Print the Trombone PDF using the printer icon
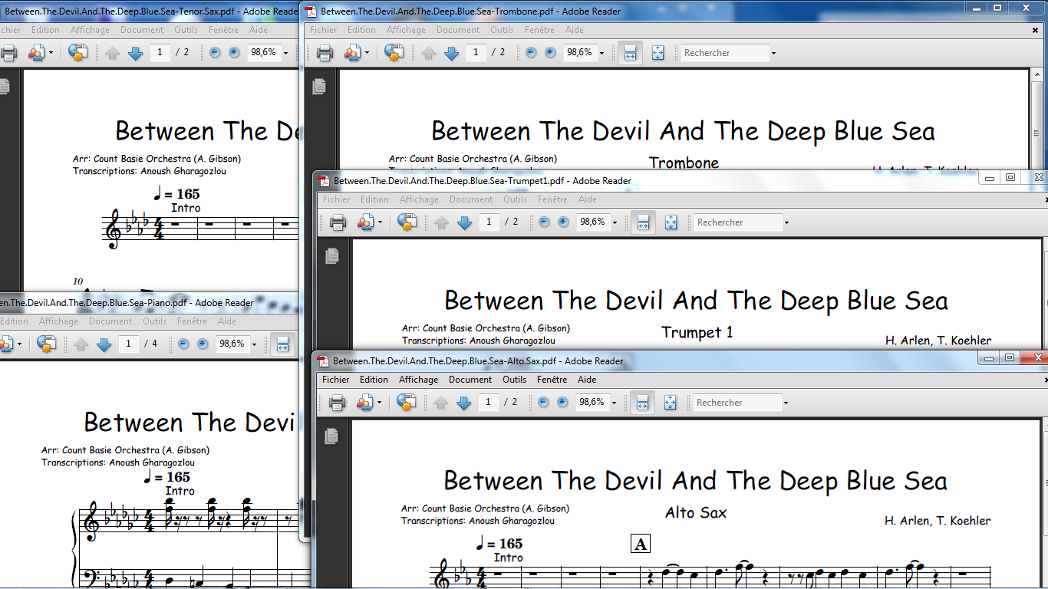This screenshot has width=1048, height=589. coord(325,53)
